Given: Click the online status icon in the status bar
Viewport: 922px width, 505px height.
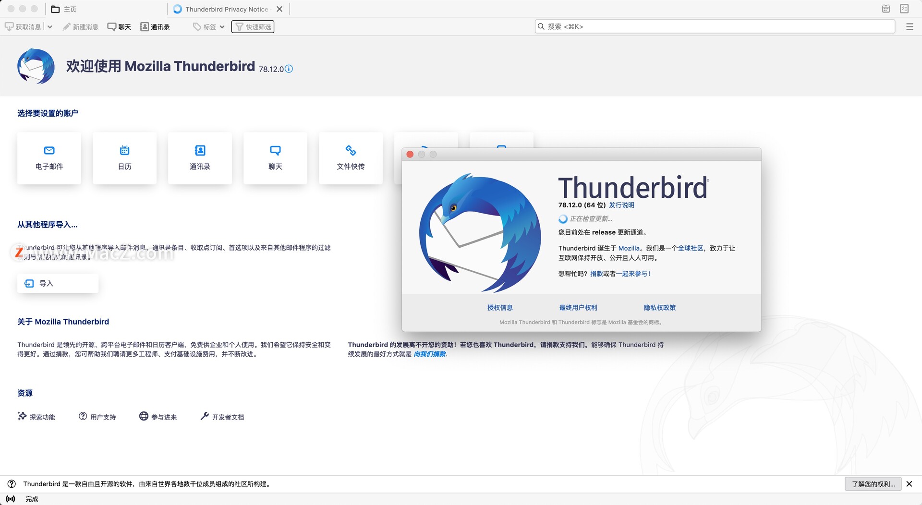Looking at the screenshot, I should tap(11, 499).
